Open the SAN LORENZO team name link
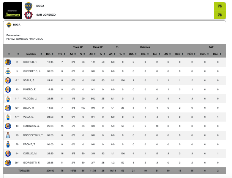Screen dimensions: 232x178 46,15
